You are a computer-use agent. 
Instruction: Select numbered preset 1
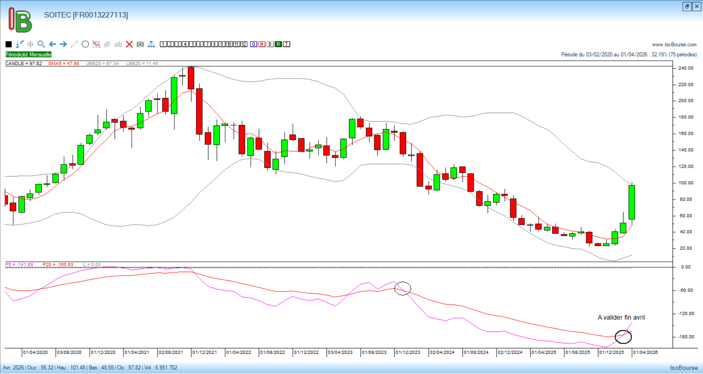(x=163, y=44)
